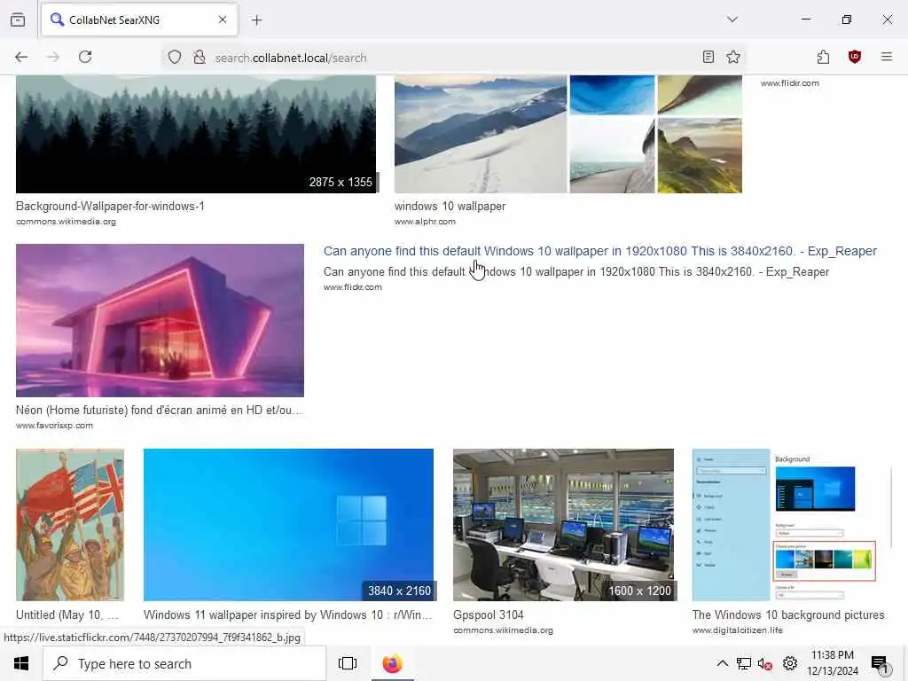The image size is (908, 681).
Task: Open taskbar clock showing 11:38 PM
Action: click(x=833, y=663)
